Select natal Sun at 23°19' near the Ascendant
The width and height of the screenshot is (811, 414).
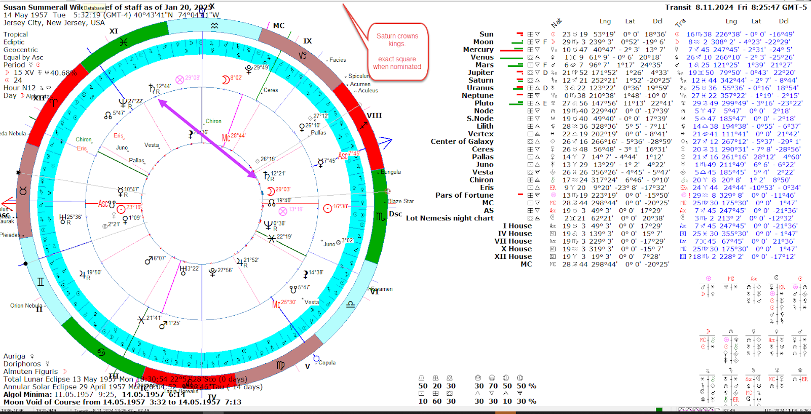pyautogui.click(x=121, y=209)
